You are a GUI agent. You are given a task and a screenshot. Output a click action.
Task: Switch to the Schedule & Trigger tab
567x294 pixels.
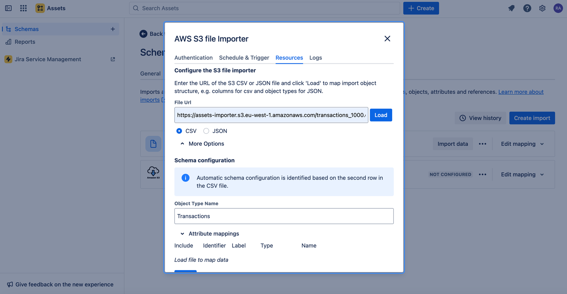[x=244, y=57]
